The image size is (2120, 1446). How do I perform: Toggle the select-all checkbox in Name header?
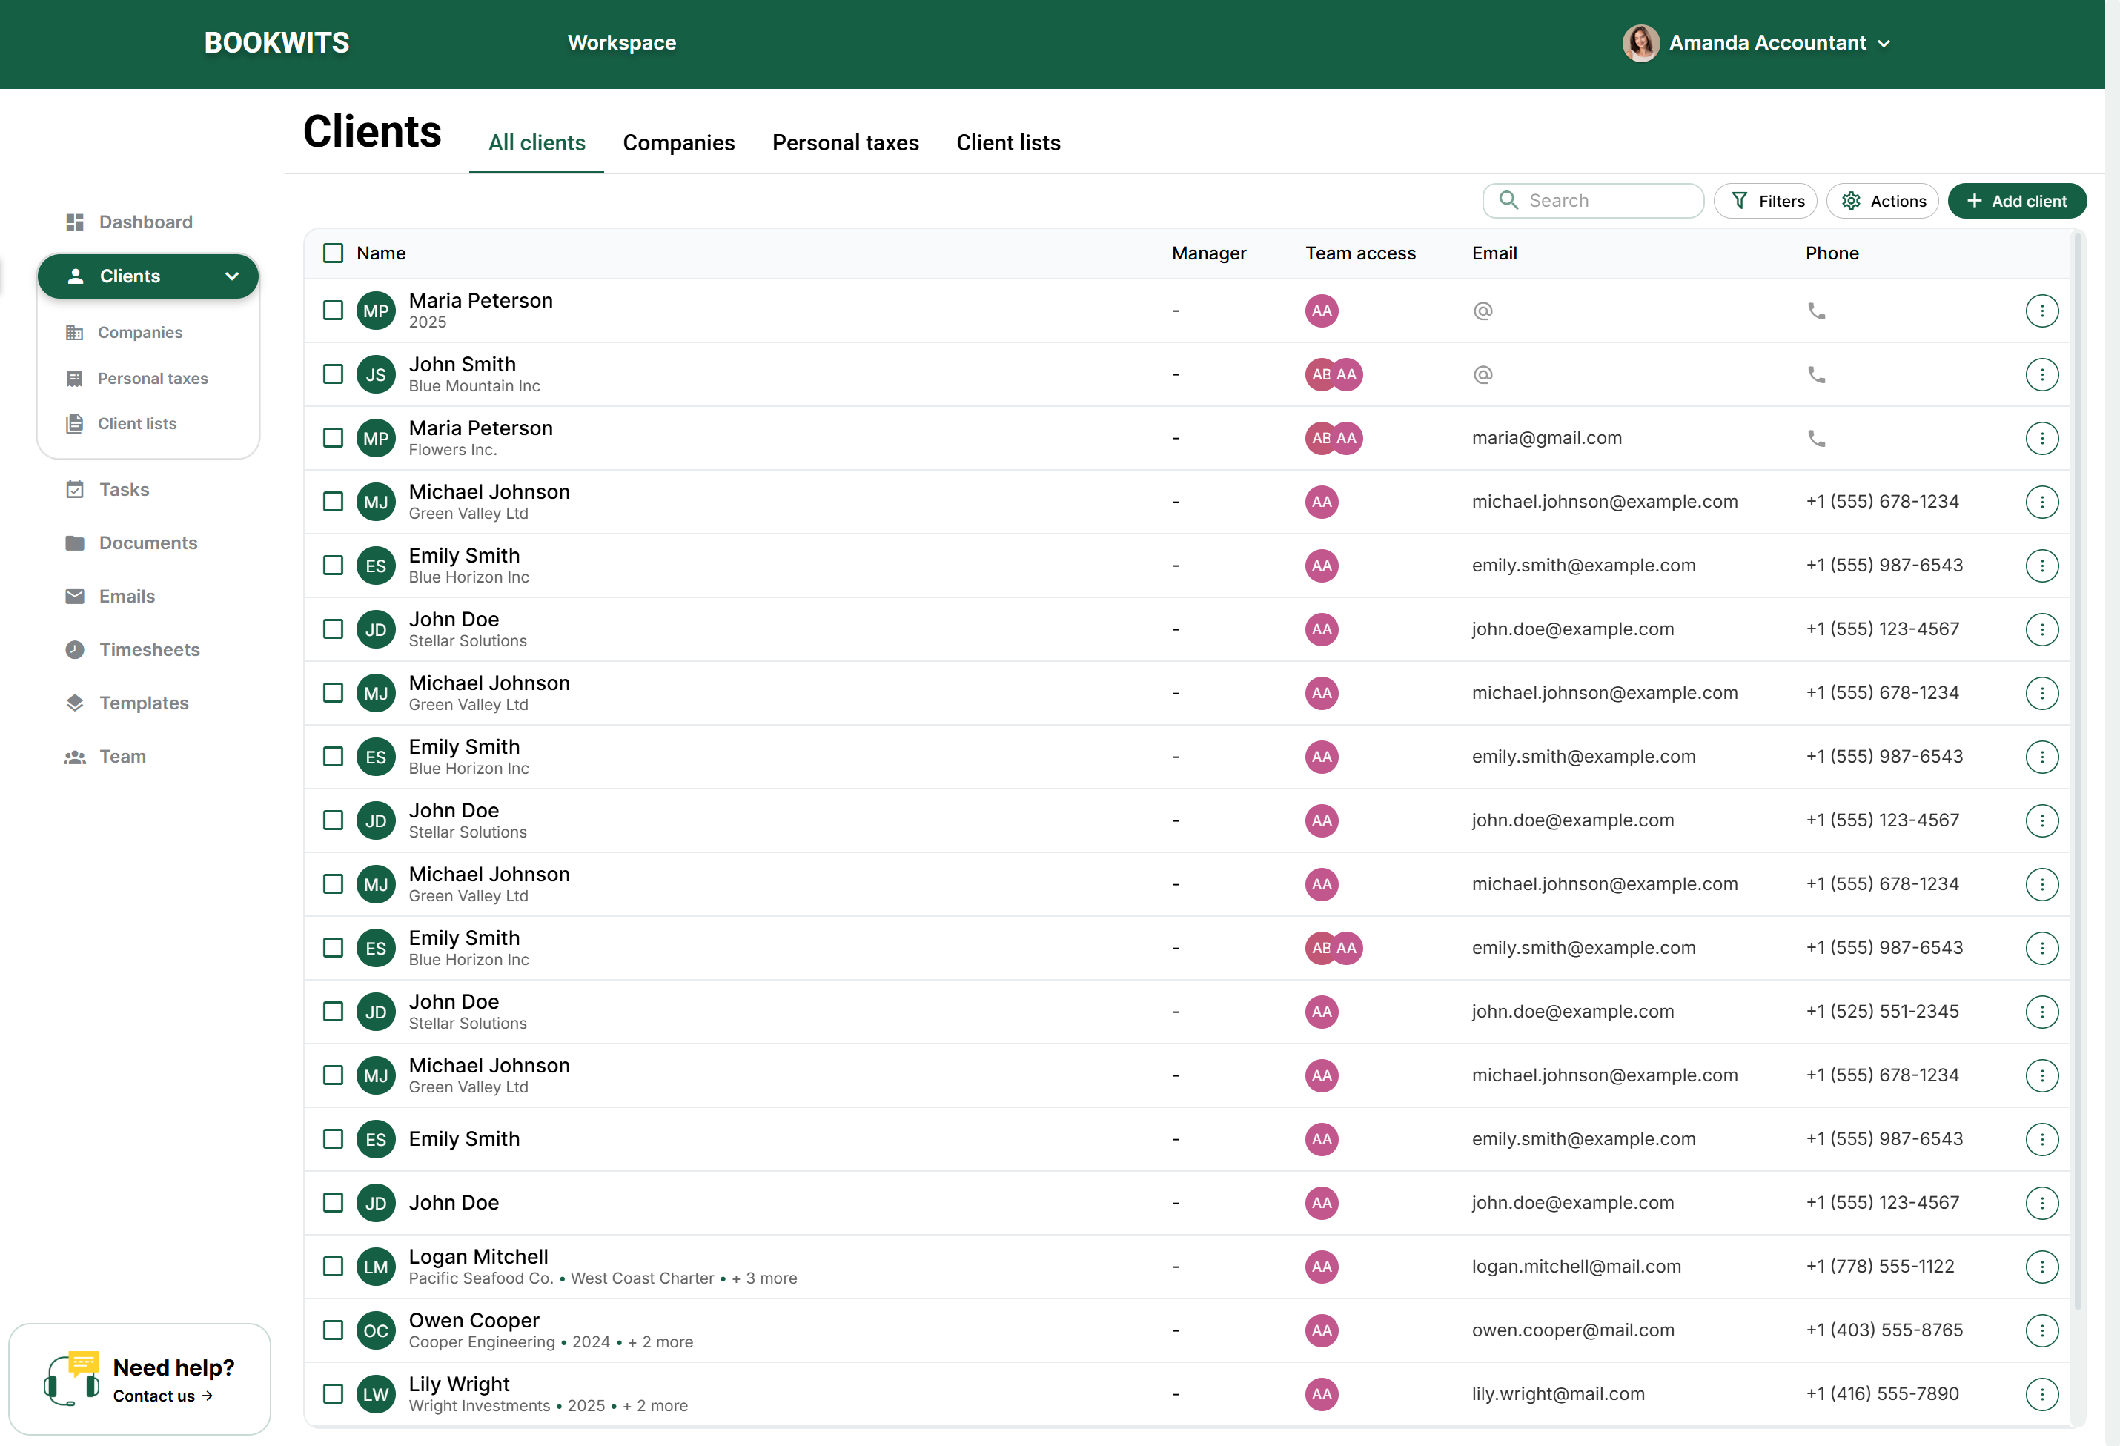coord(333,253)
